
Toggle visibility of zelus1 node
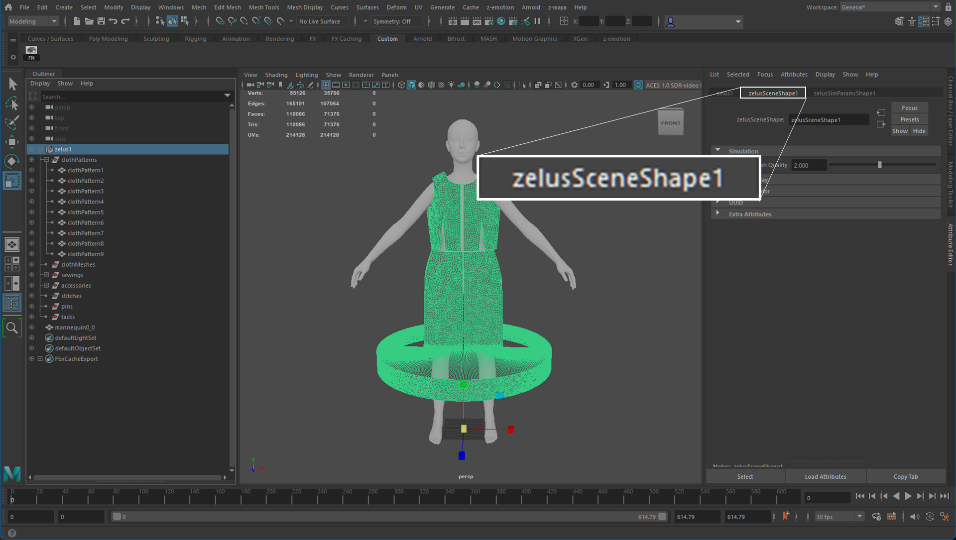32,149
